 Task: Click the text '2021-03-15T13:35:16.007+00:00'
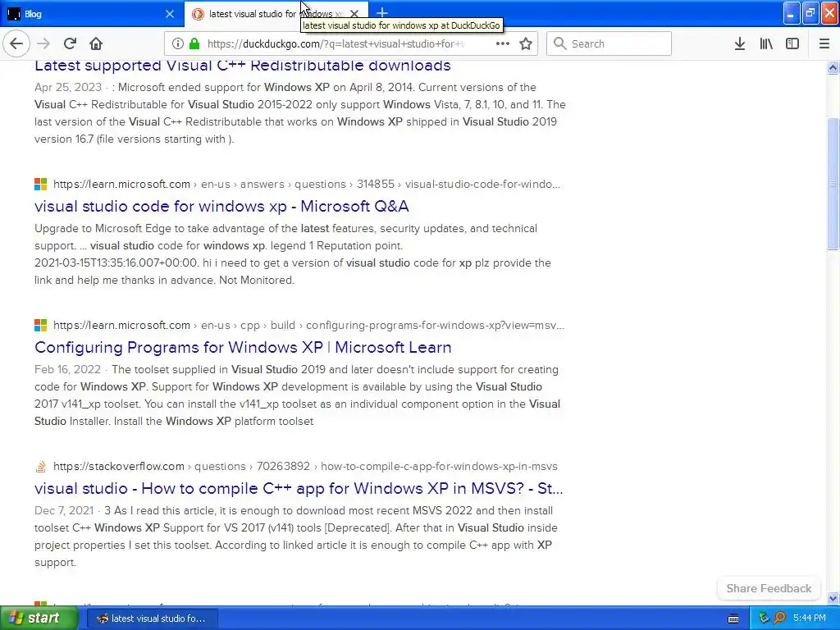click(x=116, y=263)
